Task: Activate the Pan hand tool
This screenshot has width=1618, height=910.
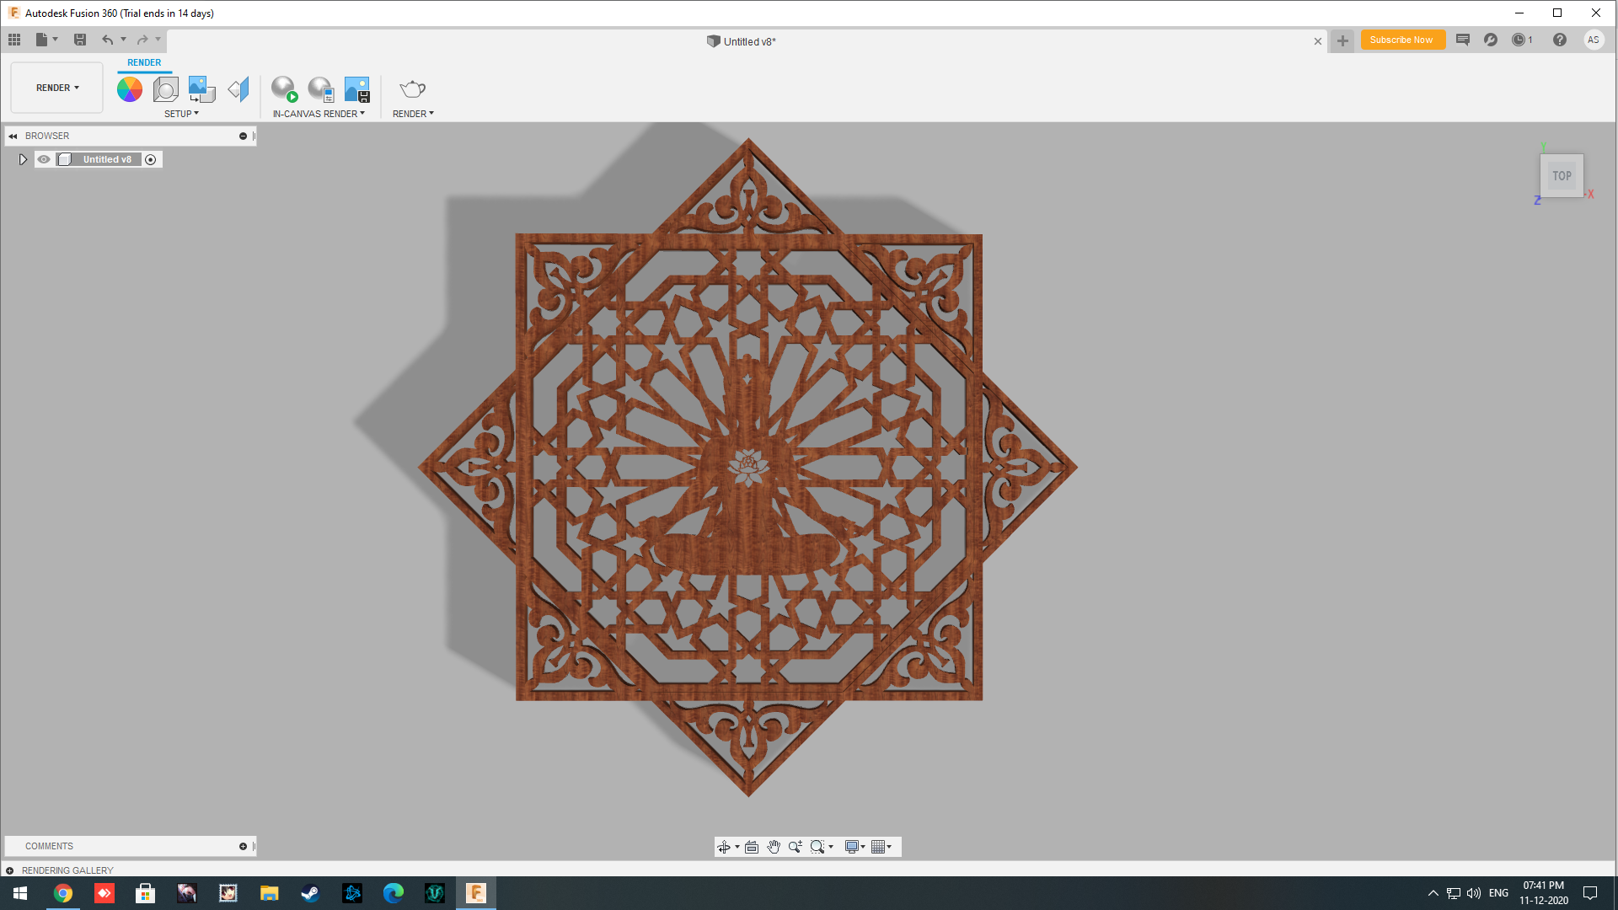Action: point(774,847)
